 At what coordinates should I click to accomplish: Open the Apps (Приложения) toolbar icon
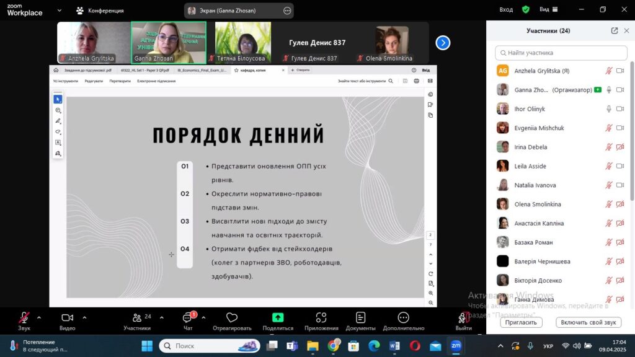pyautogui.click(x=321, y=318)
